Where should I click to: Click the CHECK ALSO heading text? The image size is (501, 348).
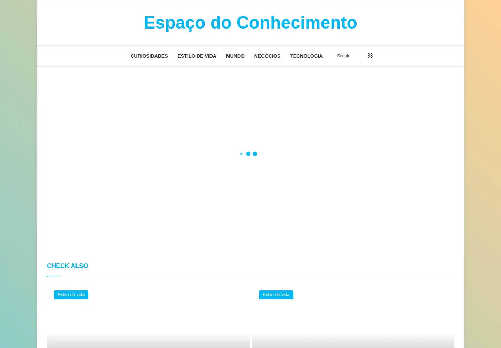coord(67,266)
